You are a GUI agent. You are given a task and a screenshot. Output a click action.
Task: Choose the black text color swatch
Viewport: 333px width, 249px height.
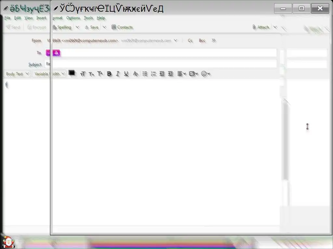[72, 73]
